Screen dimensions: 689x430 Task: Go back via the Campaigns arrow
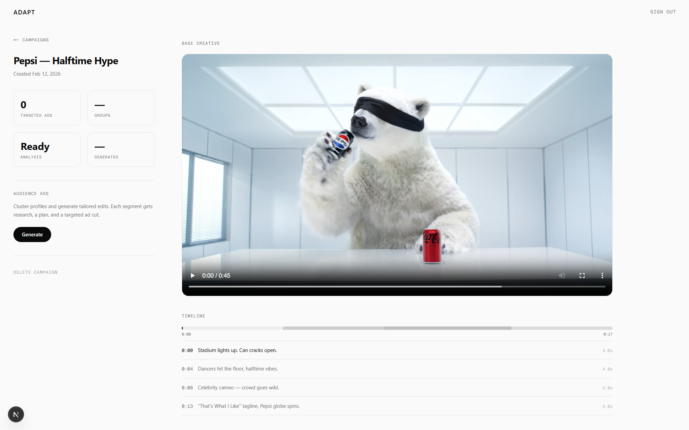click(x=31, y=40)
